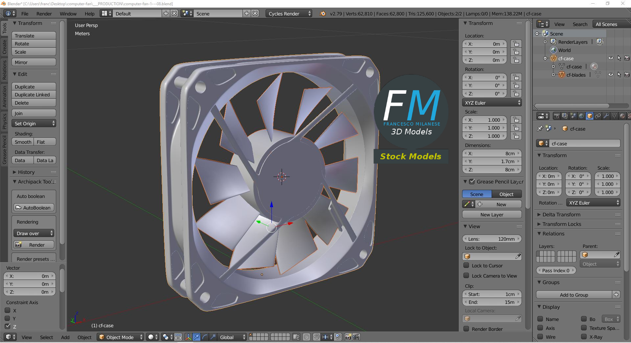Enable the Wire display checkbox
Image resolution: width=631 pixels, height=343 pixels.
coord(540,337)
